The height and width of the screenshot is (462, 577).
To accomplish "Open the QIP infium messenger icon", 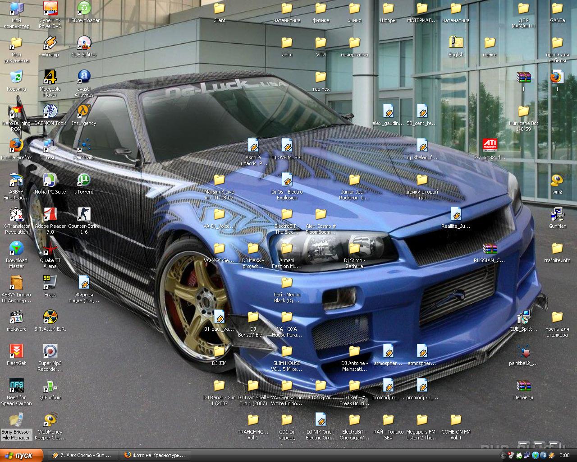I will coord(50,389).
